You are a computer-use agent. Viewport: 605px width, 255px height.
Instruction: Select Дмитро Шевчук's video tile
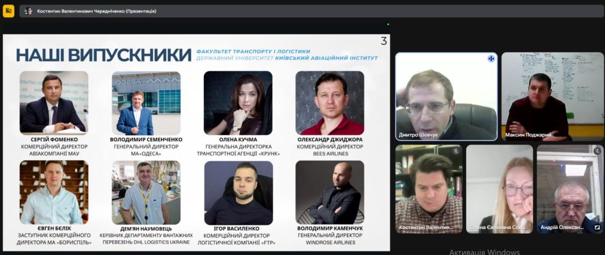click(447, 97)
